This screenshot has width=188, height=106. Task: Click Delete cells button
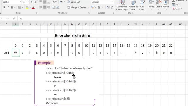(159, 5)
